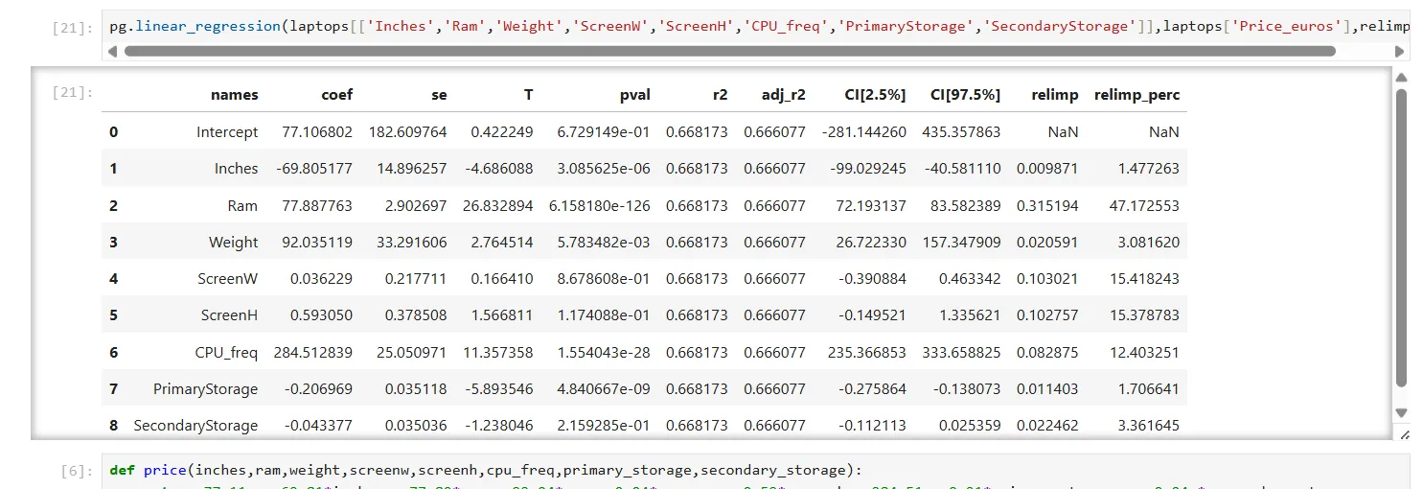Image resolution: width=1423 pixels, height=489 pixels.
Task: Select the CPU_freq row label
Action: coord(226,352)
